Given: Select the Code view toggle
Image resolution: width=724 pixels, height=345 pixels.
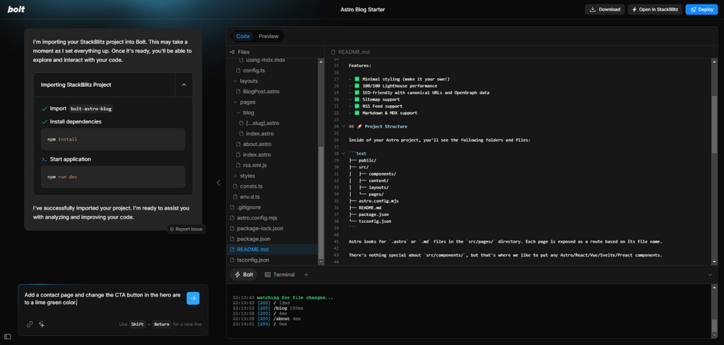Looking at the screenshot, I should pos(243,36).
